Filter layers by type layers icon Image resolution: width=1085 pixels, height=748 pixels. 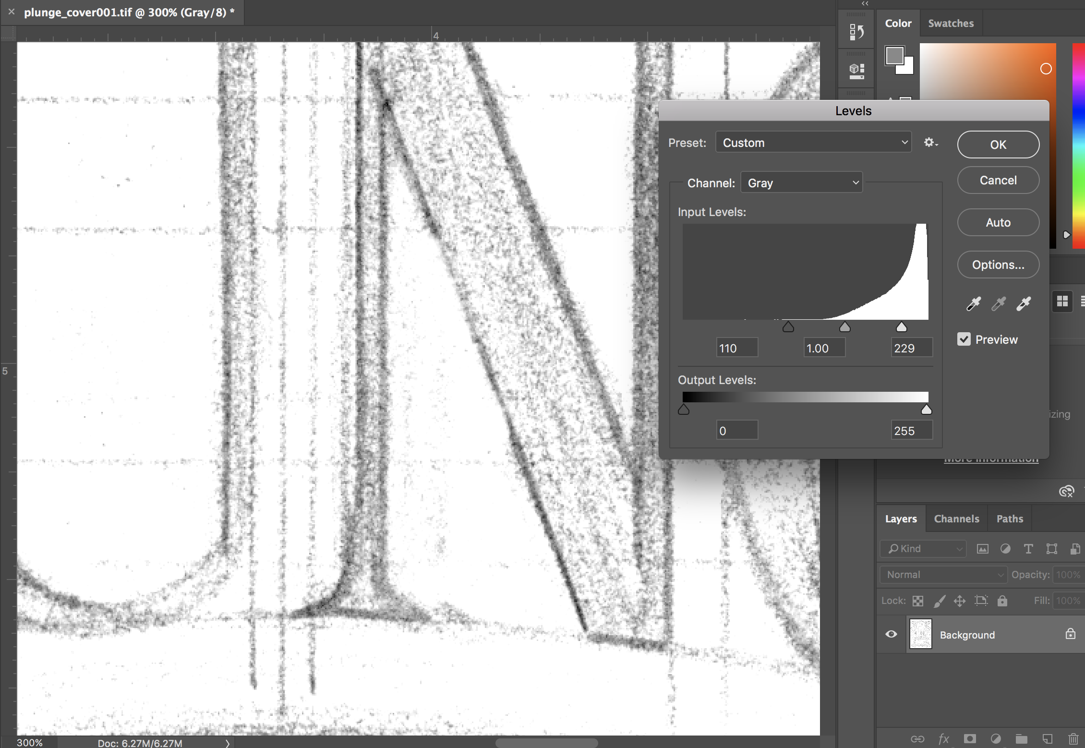pos(1028,549)
